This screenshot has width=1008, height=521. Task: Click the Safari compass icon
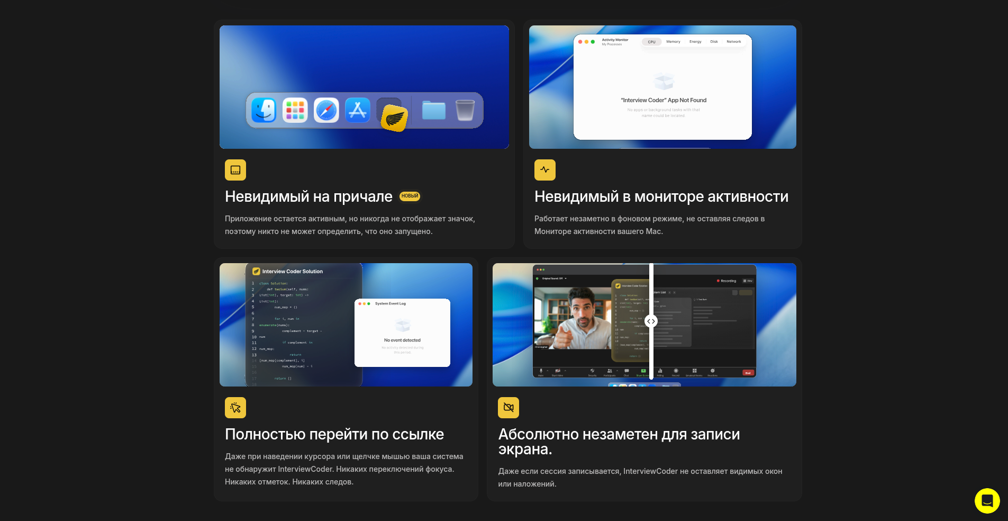click(326, 111)
